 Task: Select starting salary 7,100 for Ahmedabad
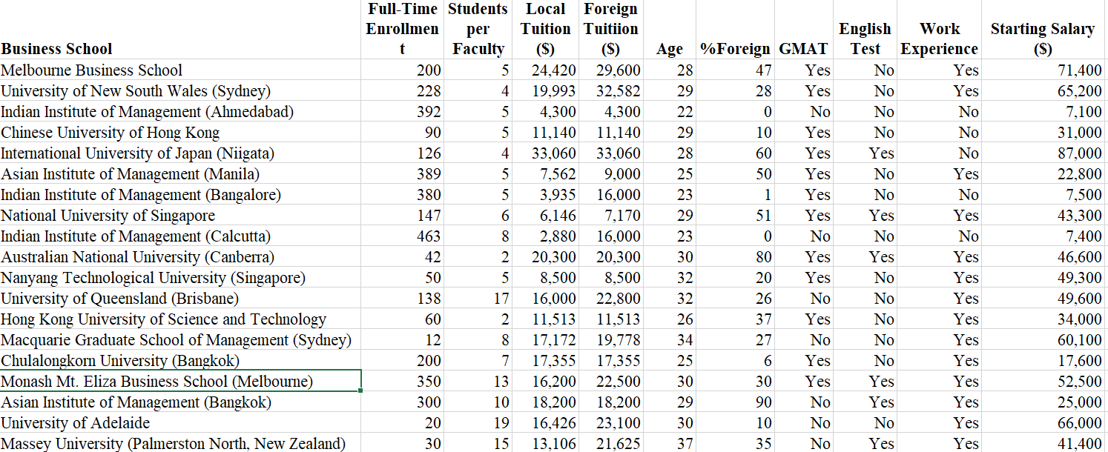[x=1043, y=112]
